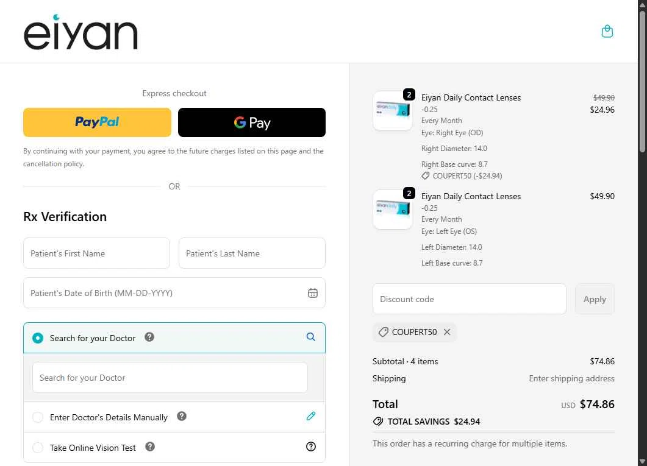
Task: Click 'Eye: Right Eye (OD)' text
Action: [452, 133]
